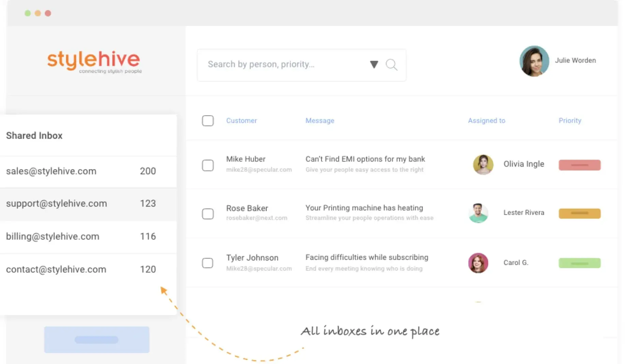
Task: Sort by the Priority column header
Action: (x=570, y=121)
